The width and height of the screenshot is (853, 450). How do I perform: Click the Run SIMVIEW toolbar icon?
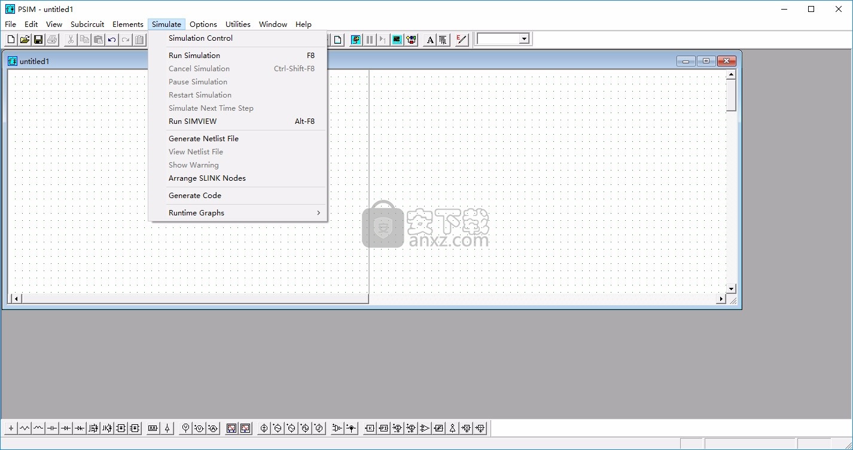tap(397, 39)
